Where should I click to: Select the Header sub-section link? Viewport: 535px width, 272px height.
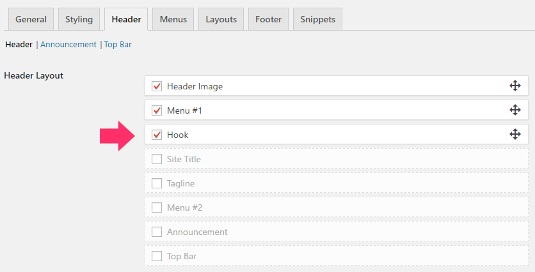(x=19, y=45)
